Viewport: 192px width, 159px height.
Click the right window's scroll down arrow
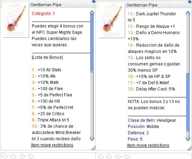click(x=188, y=139)
